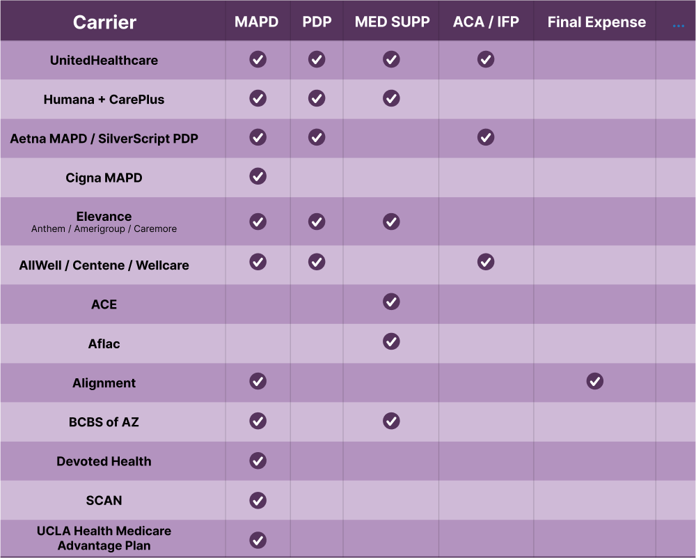The height and width of the screenshot is (558, 696).
Task: Click the Final Expense column header
Action: [x=596, y=22]
